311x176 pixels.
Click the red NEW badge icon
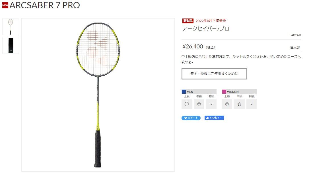pyautogui.click(x=5, y=5)
